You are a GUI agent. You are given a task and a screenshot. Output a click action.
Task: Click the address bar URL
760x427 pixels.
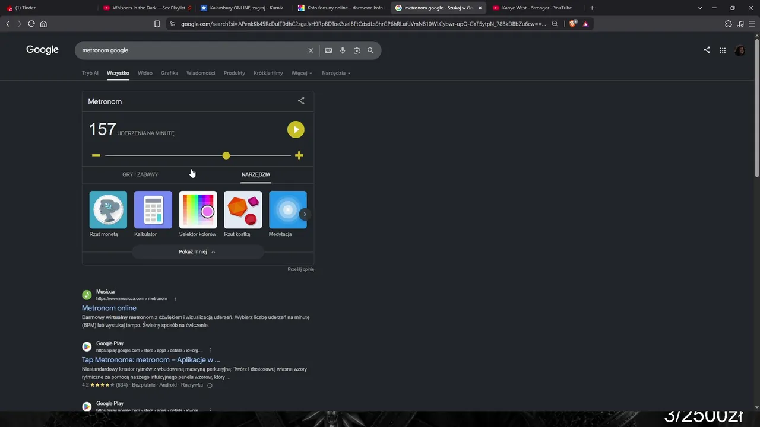tap(363, 24)
